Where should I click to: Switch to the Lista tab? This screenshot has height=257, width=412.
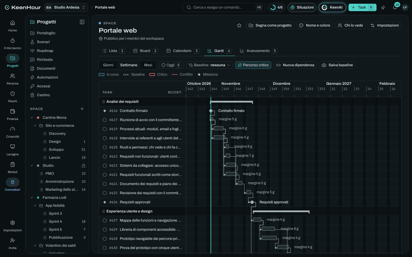click(113, 51)
